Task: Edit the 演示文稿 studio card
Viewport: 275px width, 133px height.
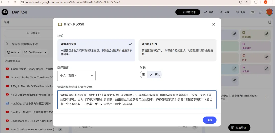Action: point(266,34)
